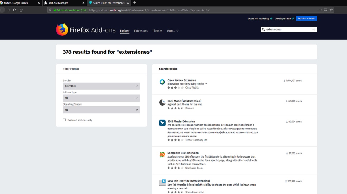The height and width of the screenshot is (194, 347).
Task: Click the SeoQuake SEO extension icon
Action: [x=162, y=154]
